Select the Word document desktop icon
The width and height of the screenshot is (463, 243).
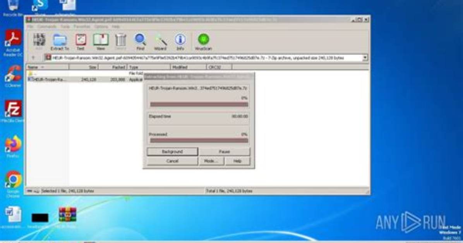[x=13, y=217]
